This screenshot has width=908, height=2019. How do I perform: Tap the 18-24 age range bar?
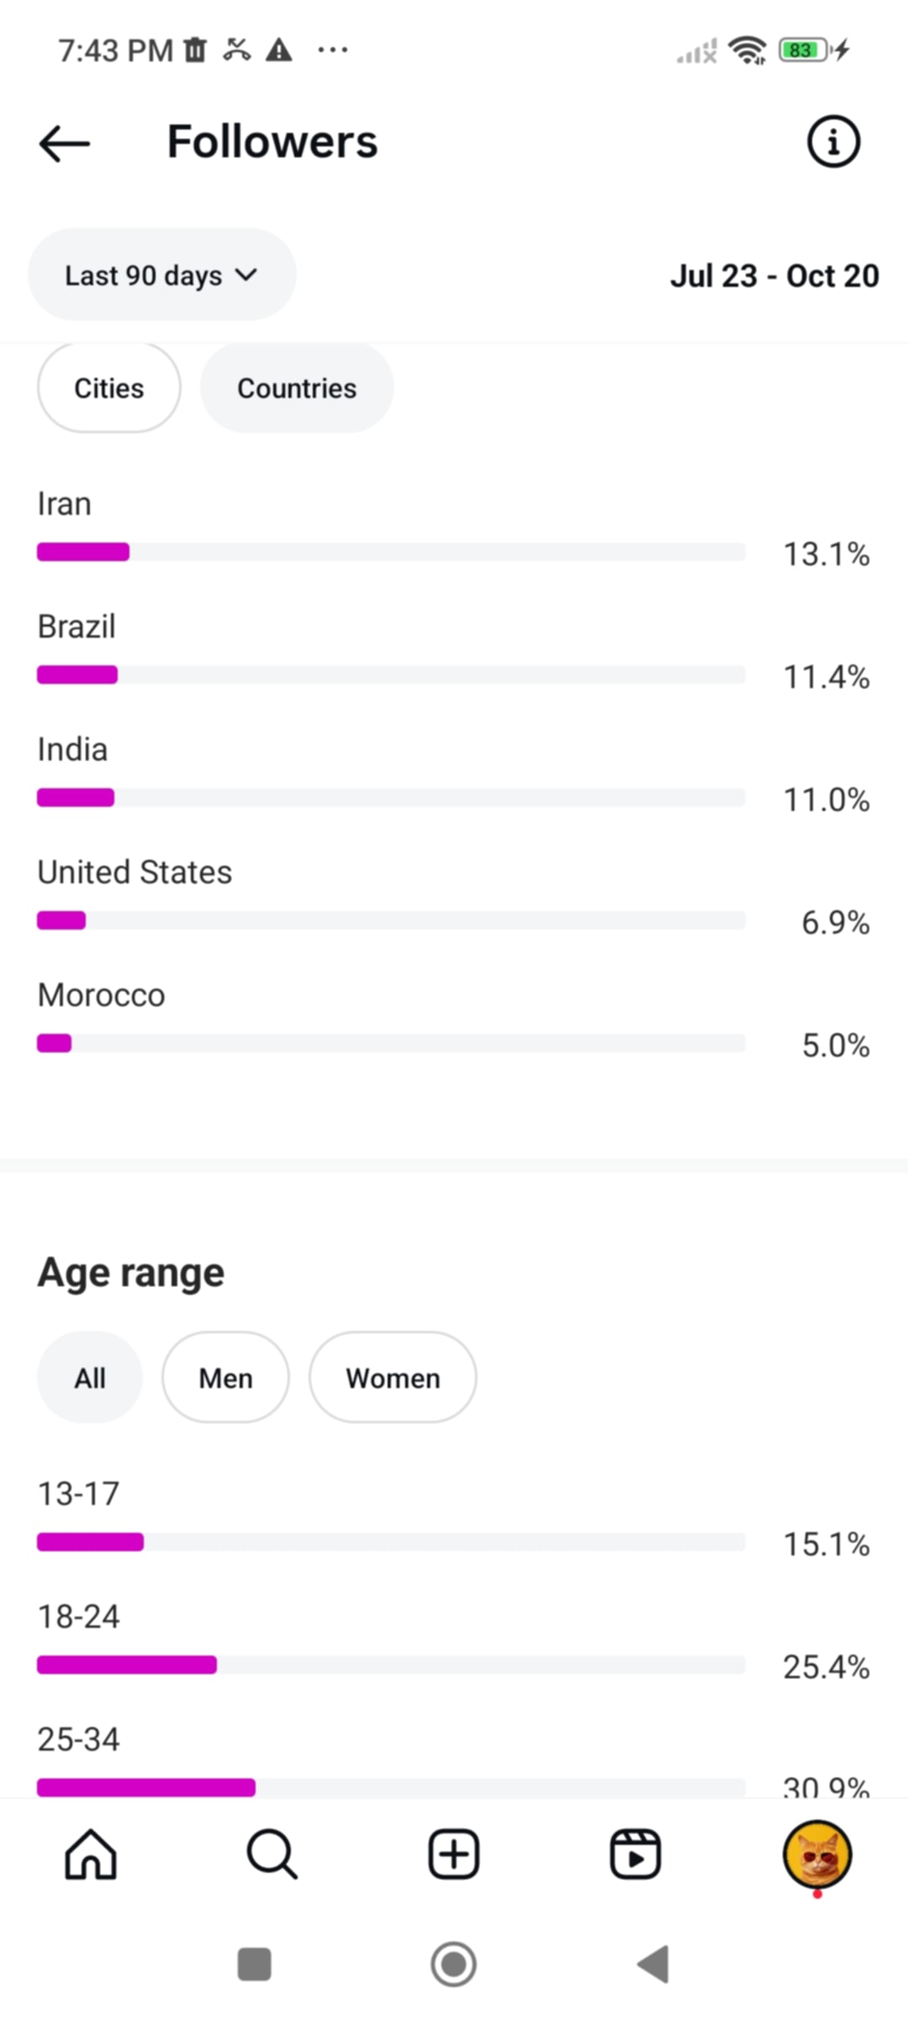[391, 1665]
